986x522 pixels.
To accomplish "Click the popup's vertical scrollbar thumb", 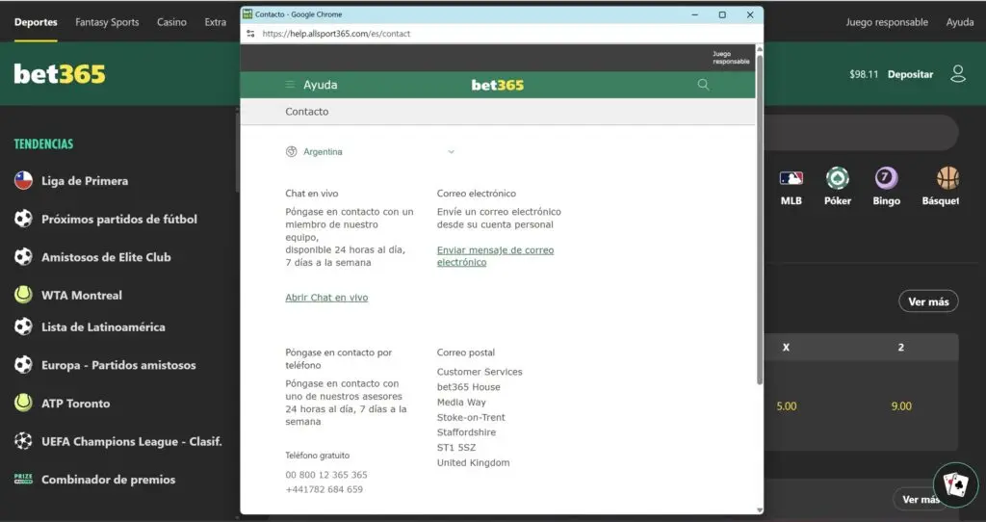I will [760, 220].
